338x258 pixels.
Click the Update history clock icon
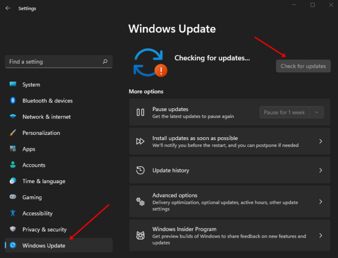pos(141,170)
